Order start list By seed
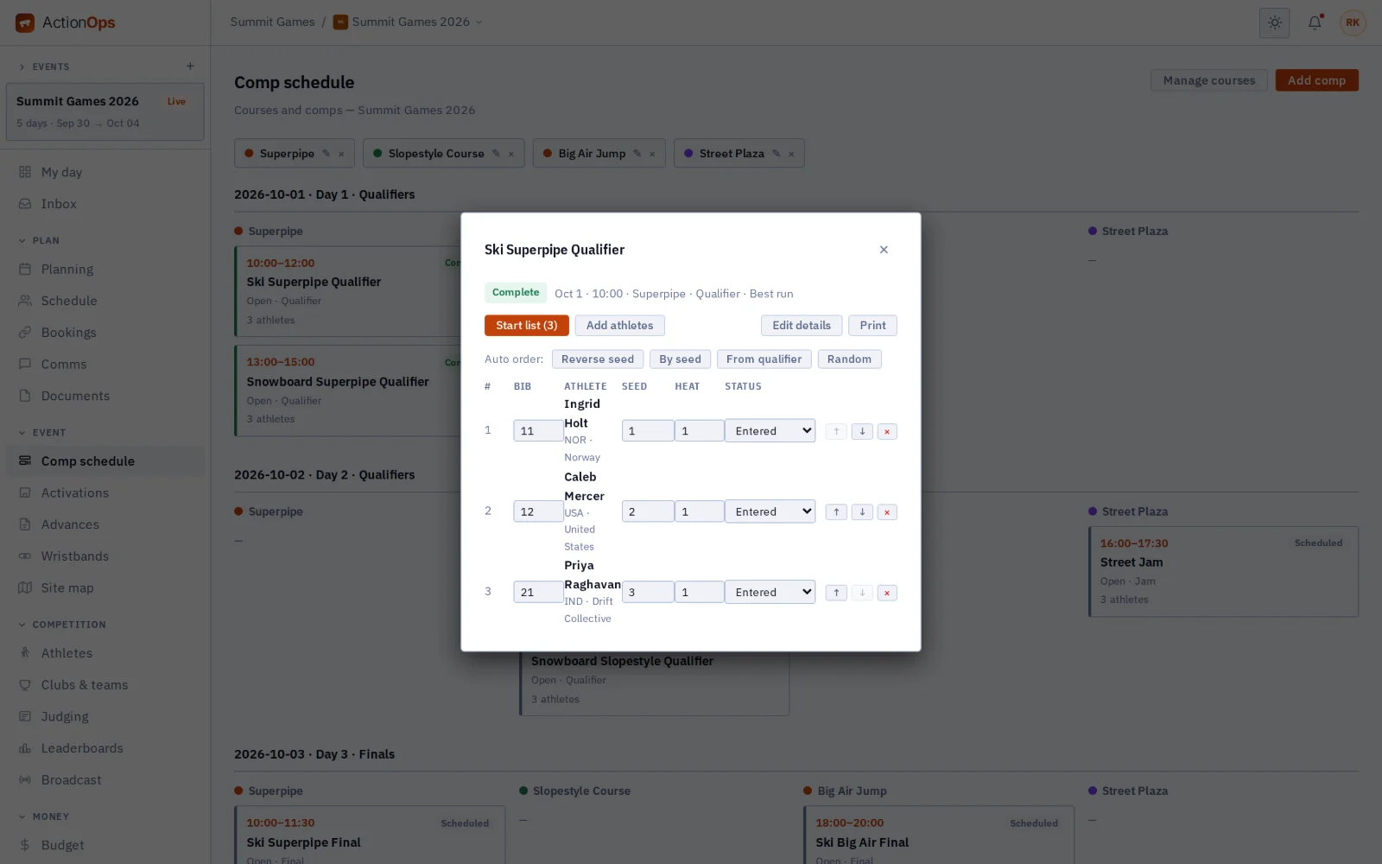Viewport: 1382px width, 864px height. coord(680,359)
